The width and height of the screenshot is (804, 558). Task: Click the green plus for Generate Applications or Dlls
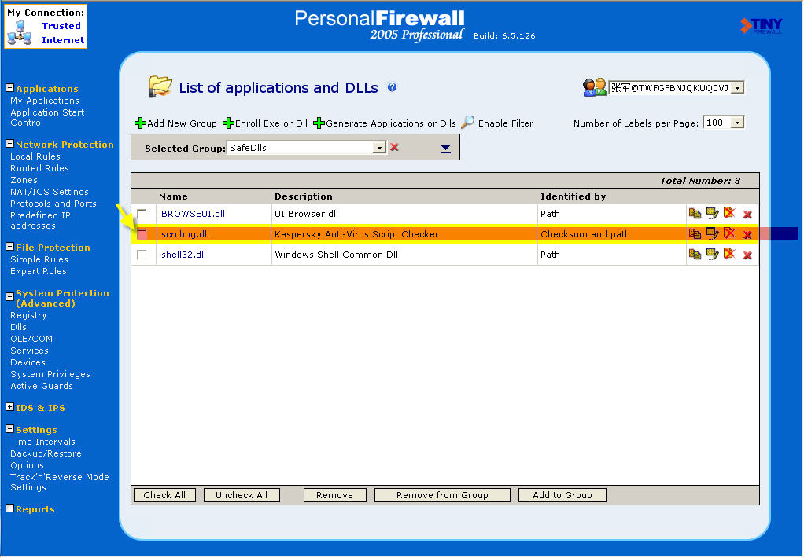(319, 123)
